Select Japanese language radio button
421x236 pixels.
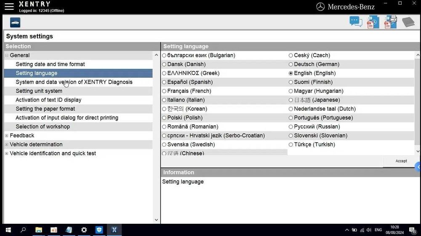coord(291,100)
